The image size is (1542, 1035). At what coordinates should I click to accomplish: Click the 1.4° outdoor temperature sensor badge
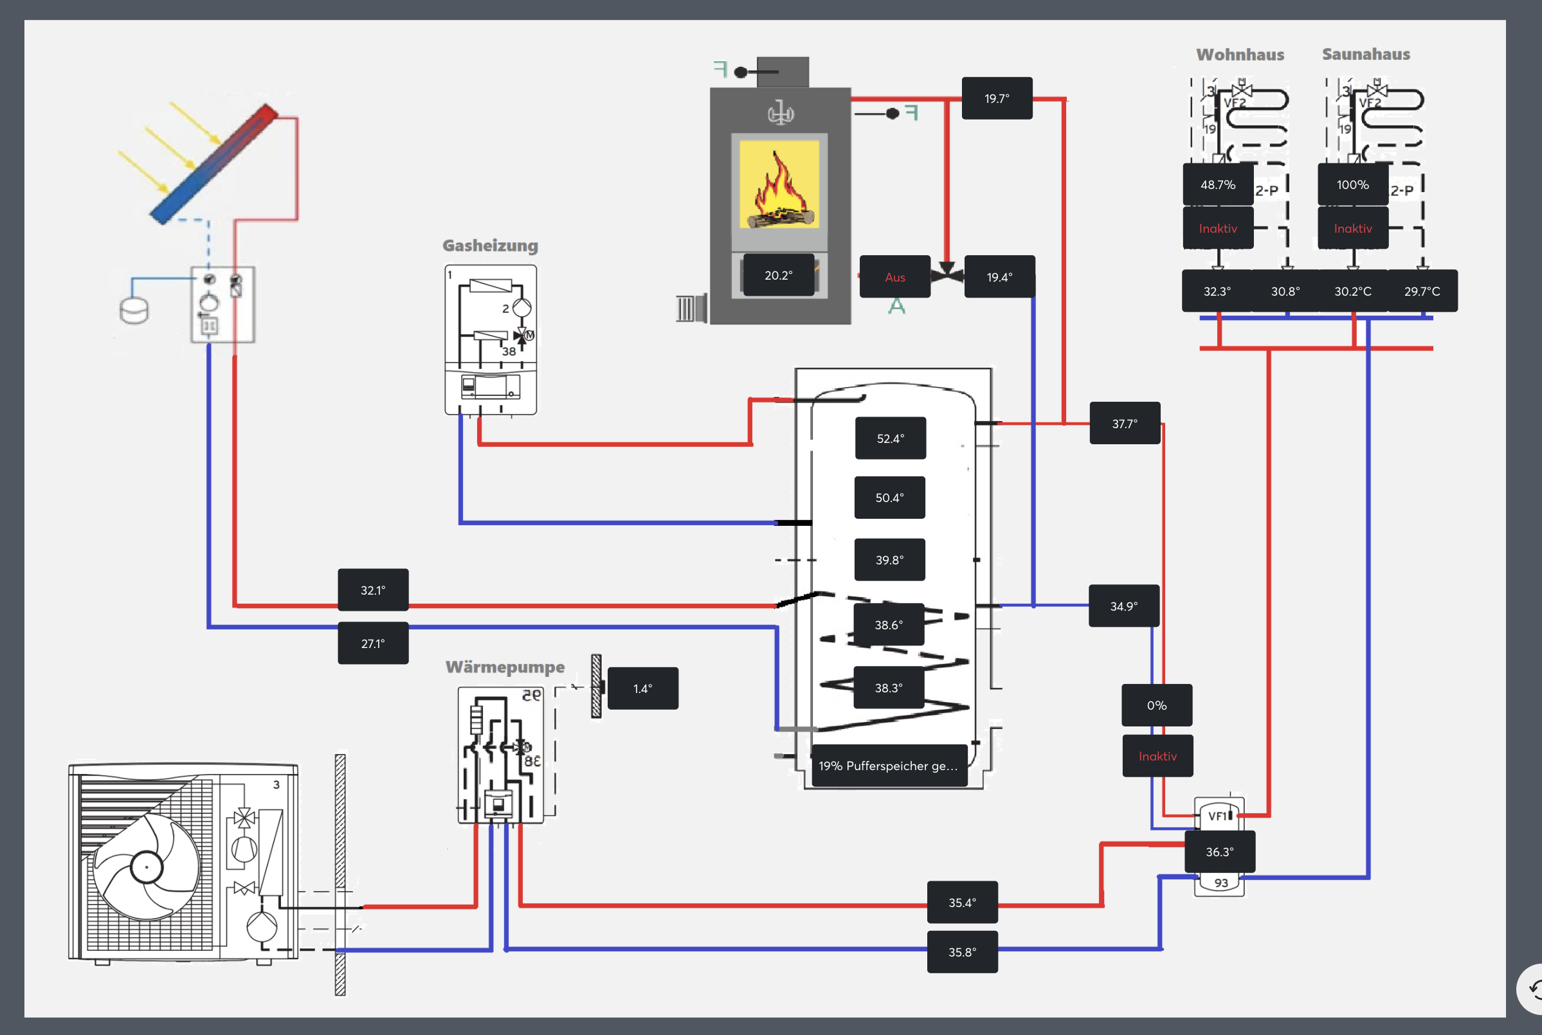642,688
